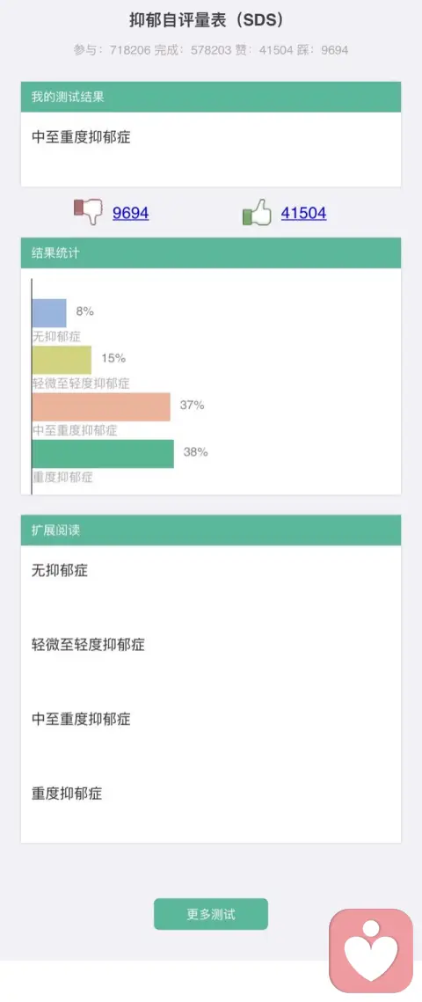422x1002 pixels.
Task: Select the orange 37% bar
Action: coord(101,406)
